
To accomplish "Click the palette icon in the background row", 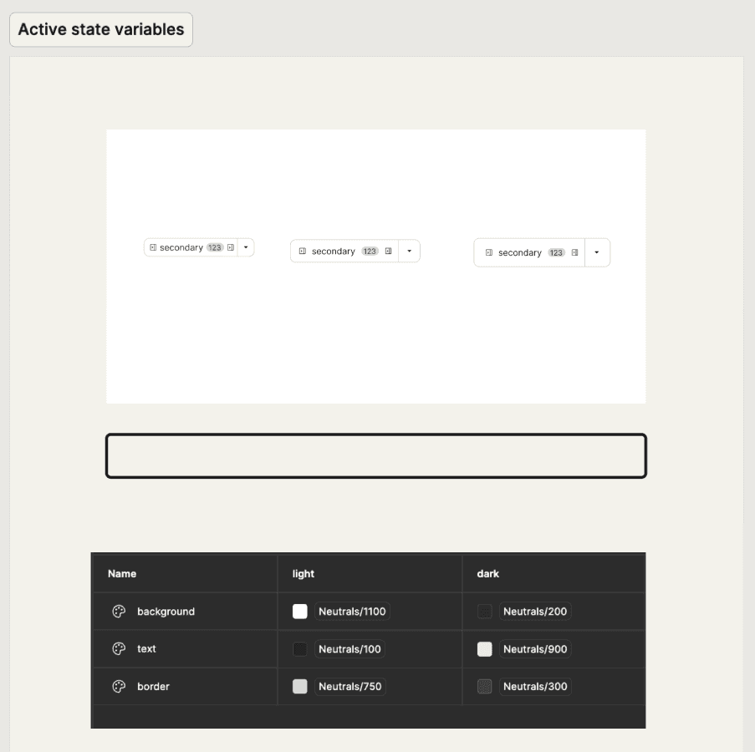I will [x=119, y=611].
